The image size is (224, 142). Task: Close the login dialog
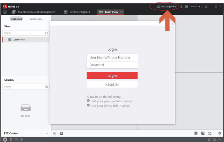point(173,23)
